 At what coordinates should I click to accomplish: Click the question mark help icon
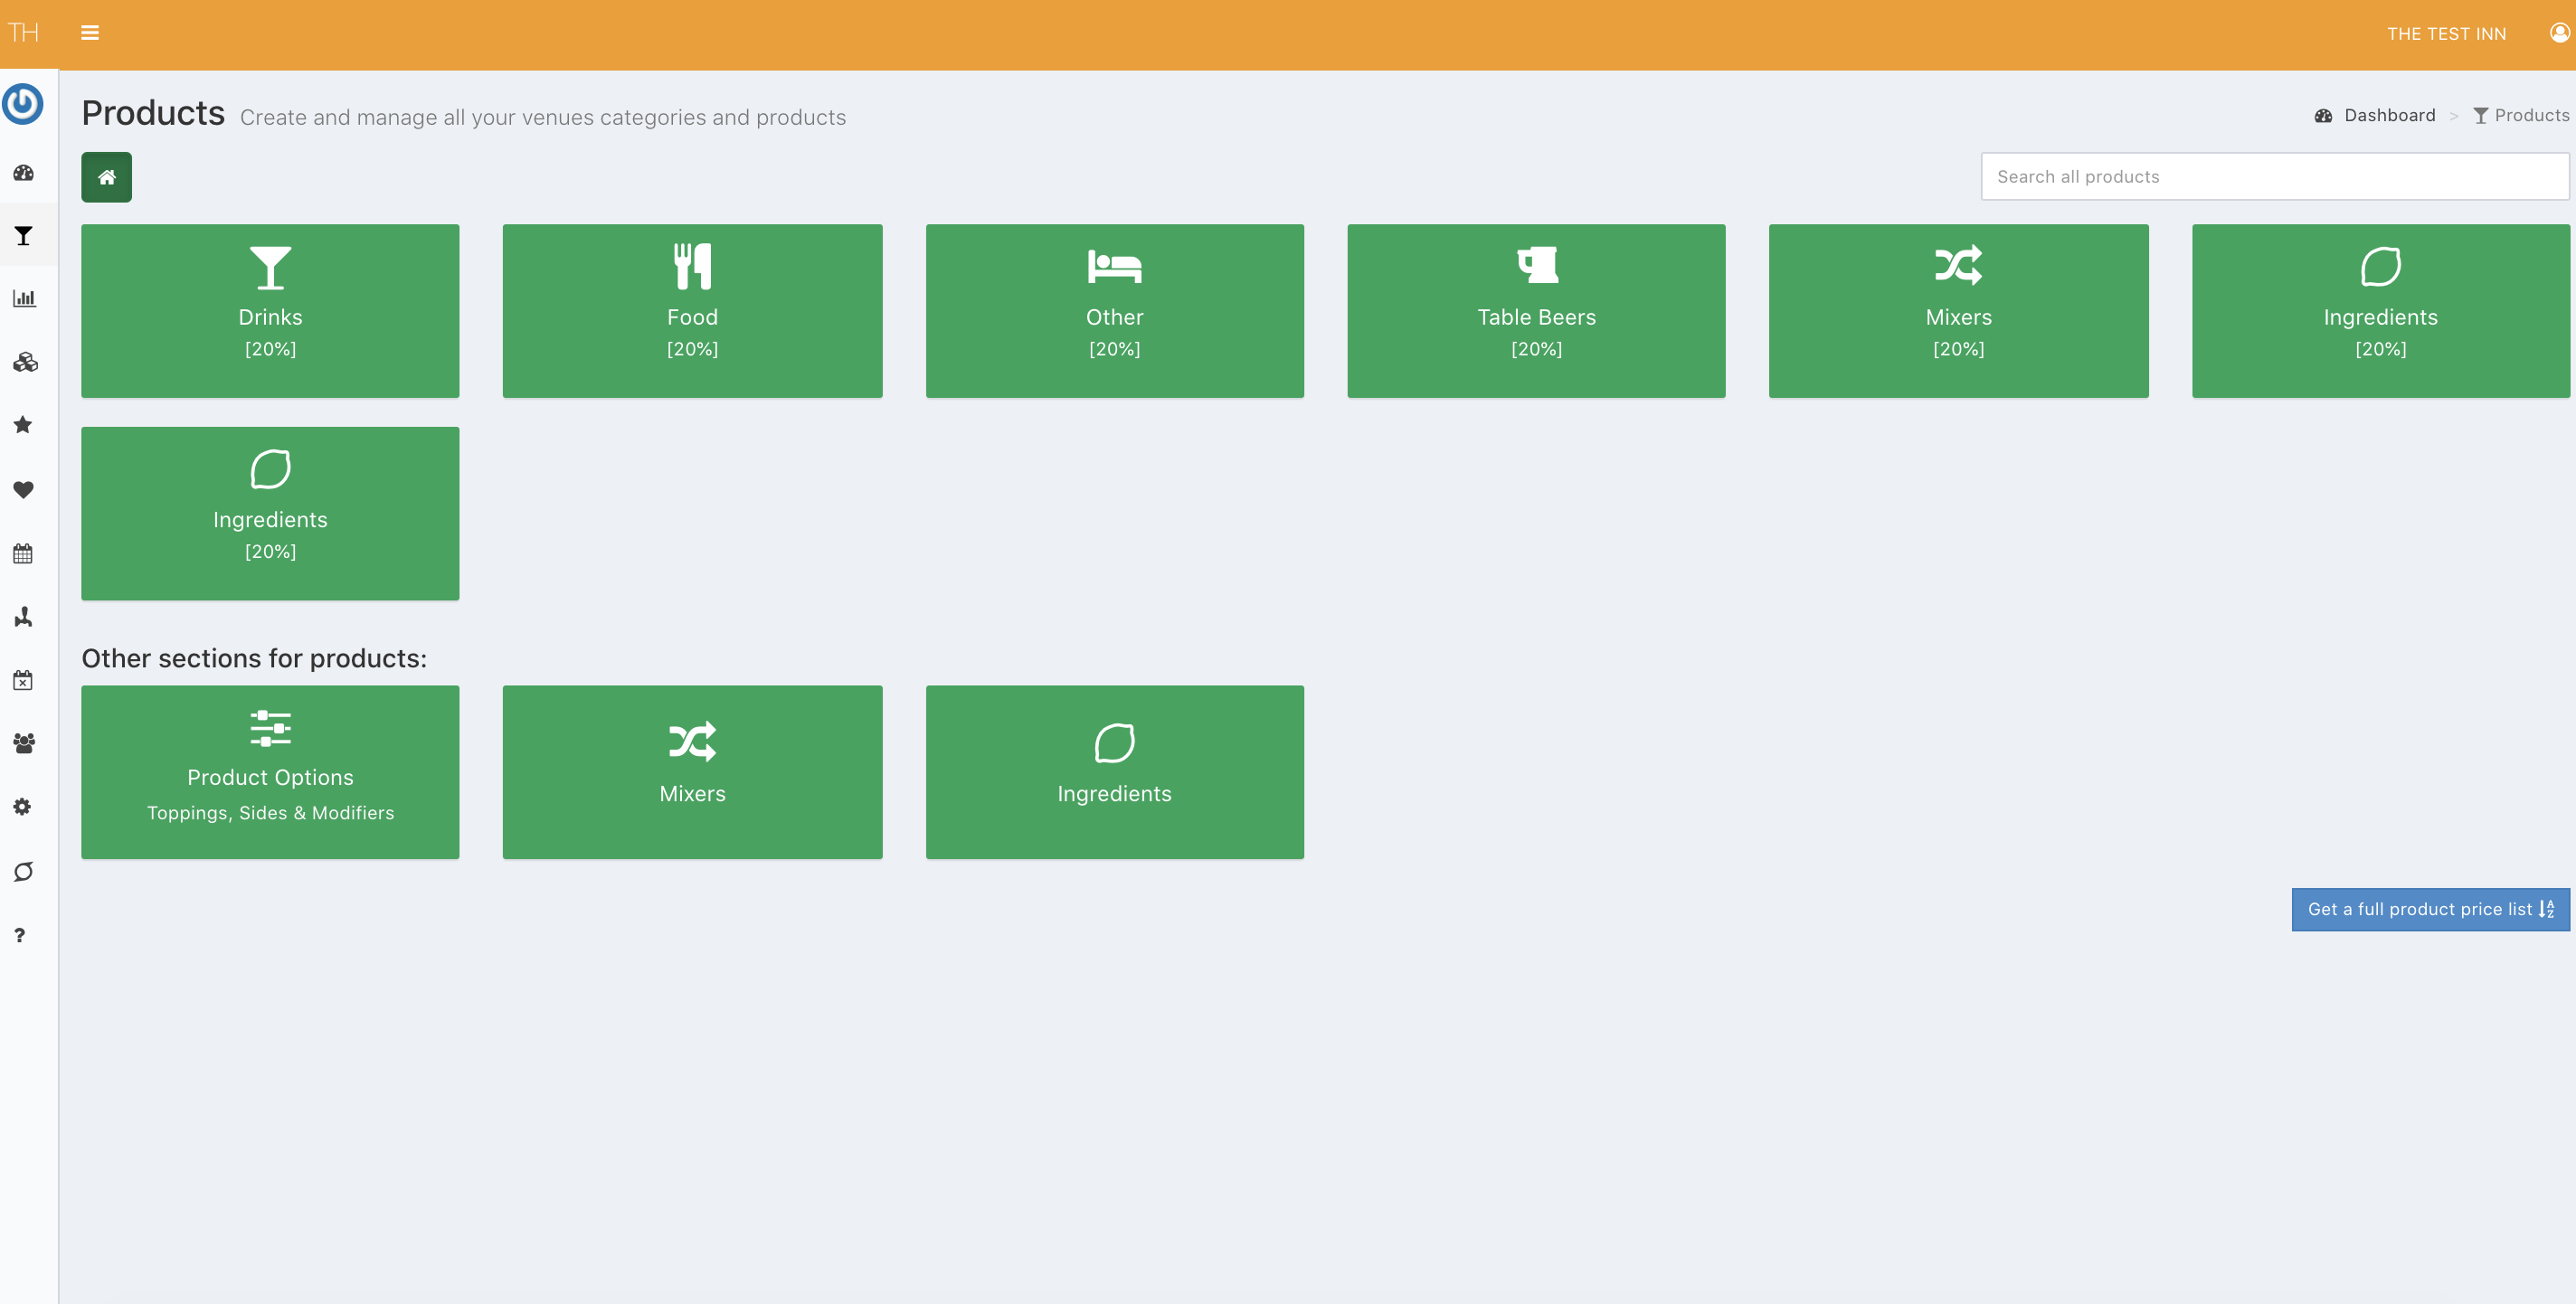click(x=20, y=935)
